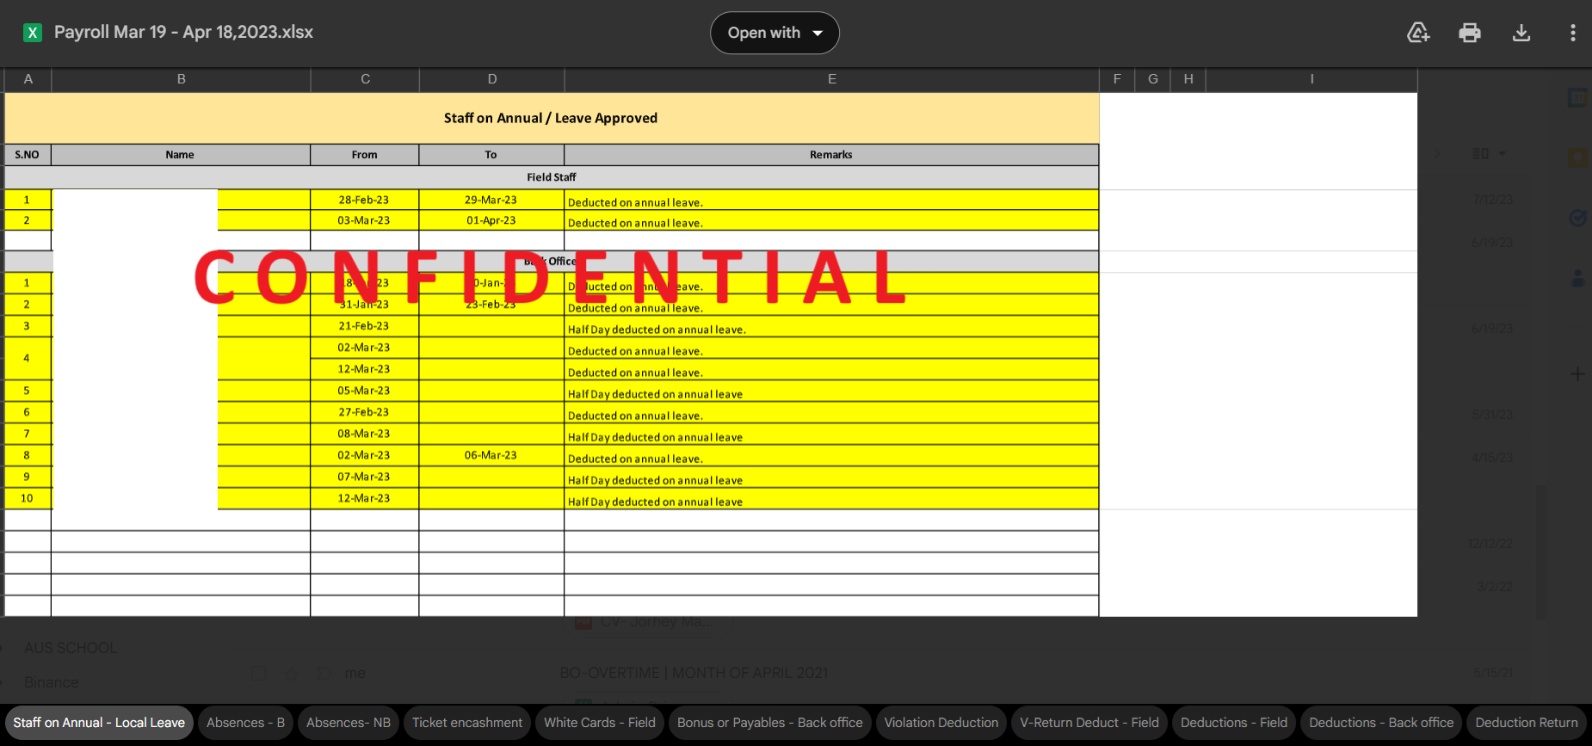Click the 'S.NO' header cell

(27, 155)
